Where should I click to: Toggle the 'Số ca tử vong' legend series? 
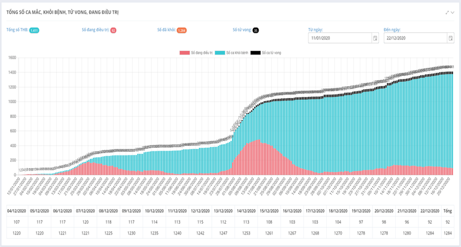click(x=266, y=53)
